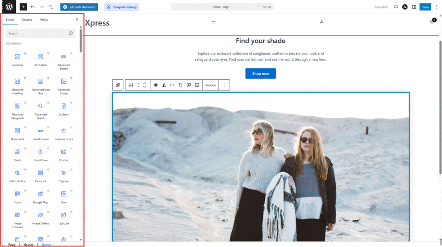Select parent block button in block toolbar
Image resolution: width=442 pixels, height=247 pixels.
[x=118, y=85]
